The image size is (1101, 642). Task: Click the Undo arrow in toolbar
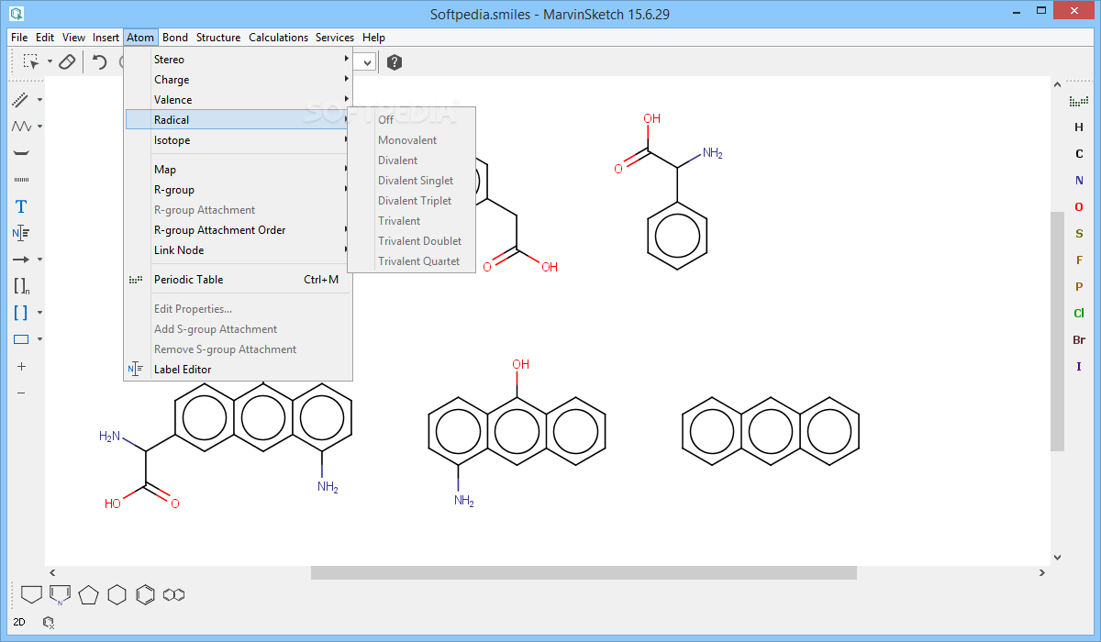click(x=100, y=62)
